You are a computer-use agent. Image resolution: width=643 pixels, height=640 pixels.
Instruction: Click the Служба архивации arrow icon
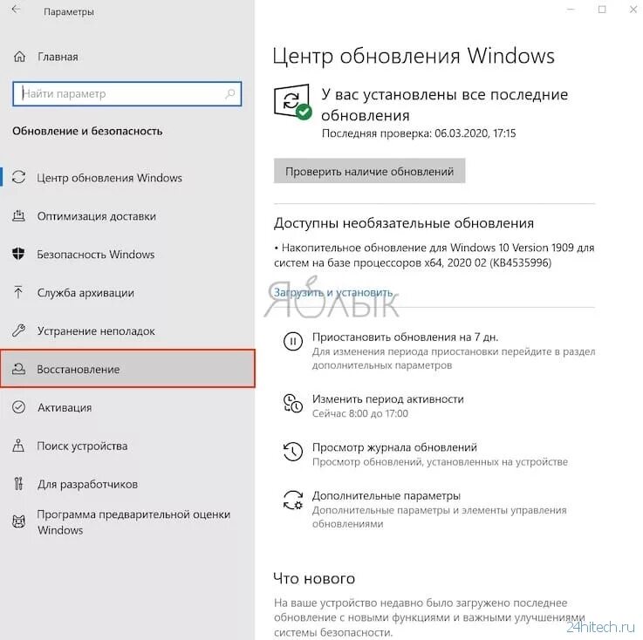click(18, 292)
